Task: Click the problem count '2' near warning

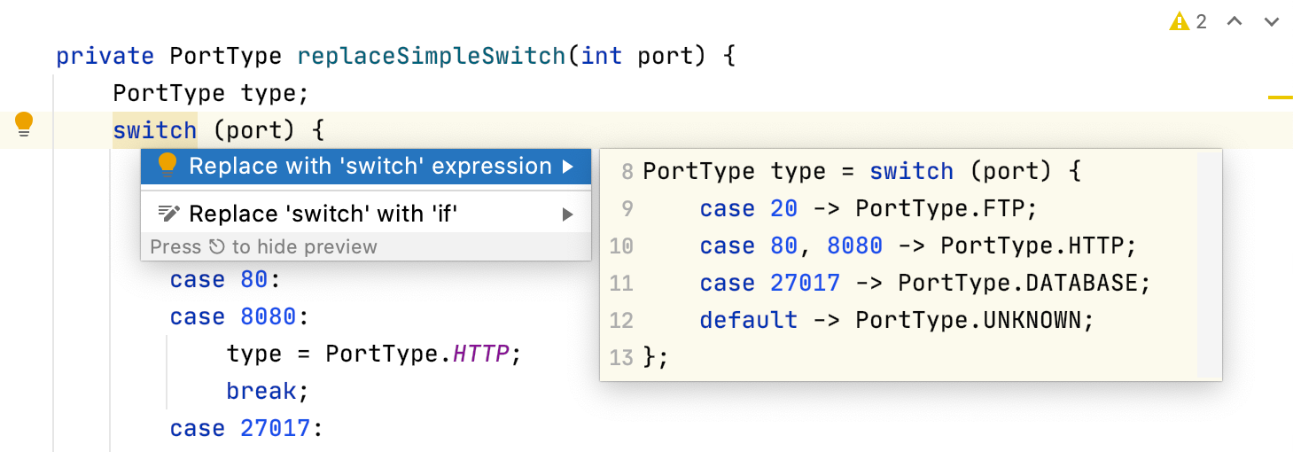Action: pos(1201,21)
